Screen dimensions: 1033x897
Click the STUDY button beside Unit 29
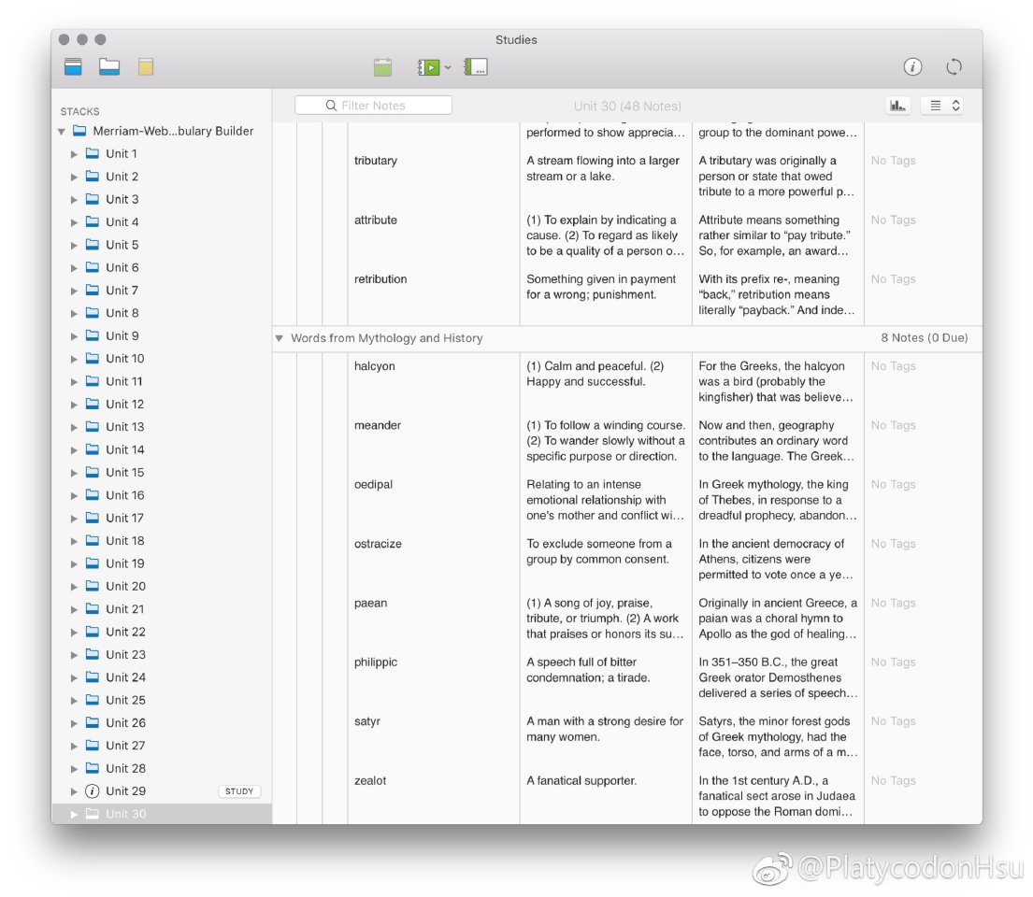[239, 791]
